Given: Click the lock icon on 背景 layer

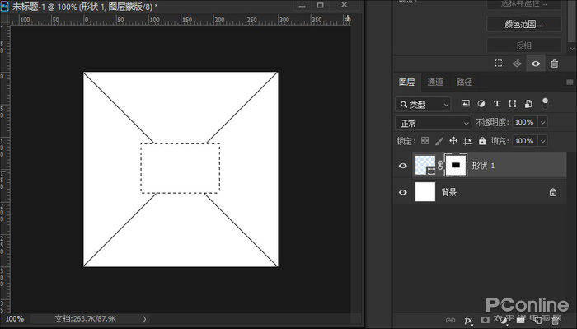Looking at the screenshot, I should coord(553,192).
